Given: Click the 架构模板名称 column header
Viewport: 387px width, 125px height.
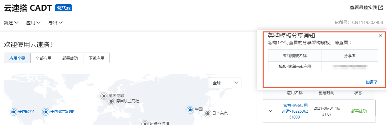Looking at the screenshot, I should [295, 56].
